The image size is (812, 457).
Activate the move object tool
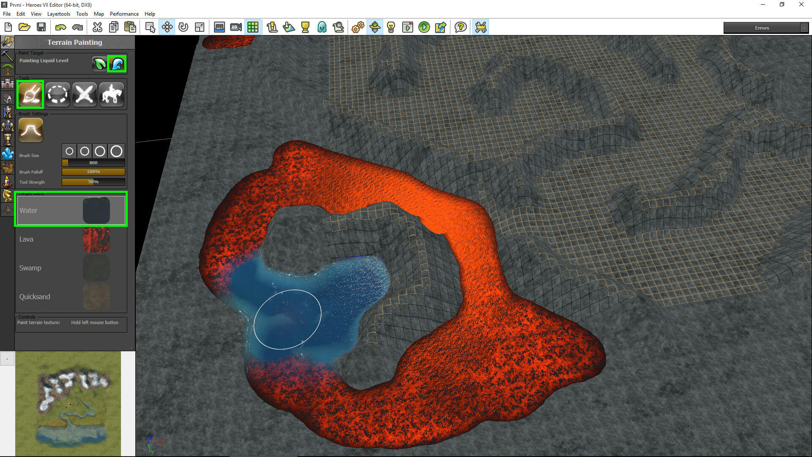pyautogui.click(x=167, y=28)
